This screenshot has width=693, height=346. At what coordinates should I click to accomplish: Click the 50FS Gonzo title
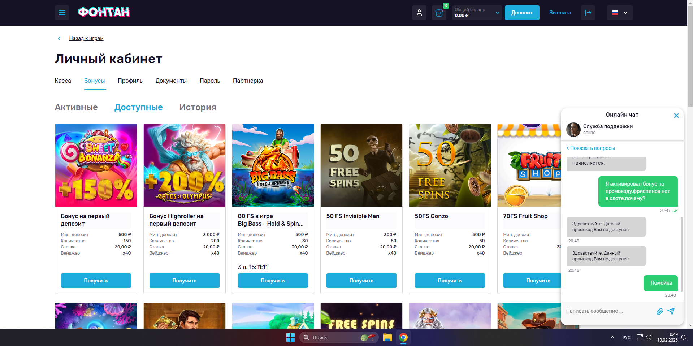pyautogui.click(x=431, y=216)
